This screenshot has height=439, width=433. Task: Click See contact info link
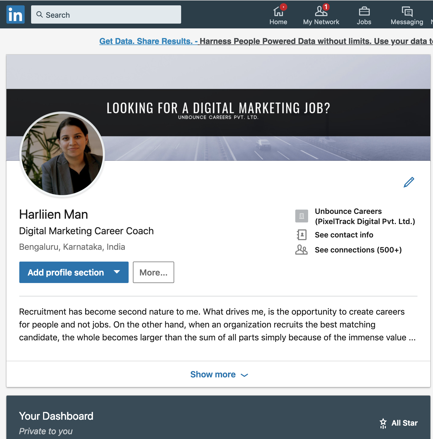point(344,235)
